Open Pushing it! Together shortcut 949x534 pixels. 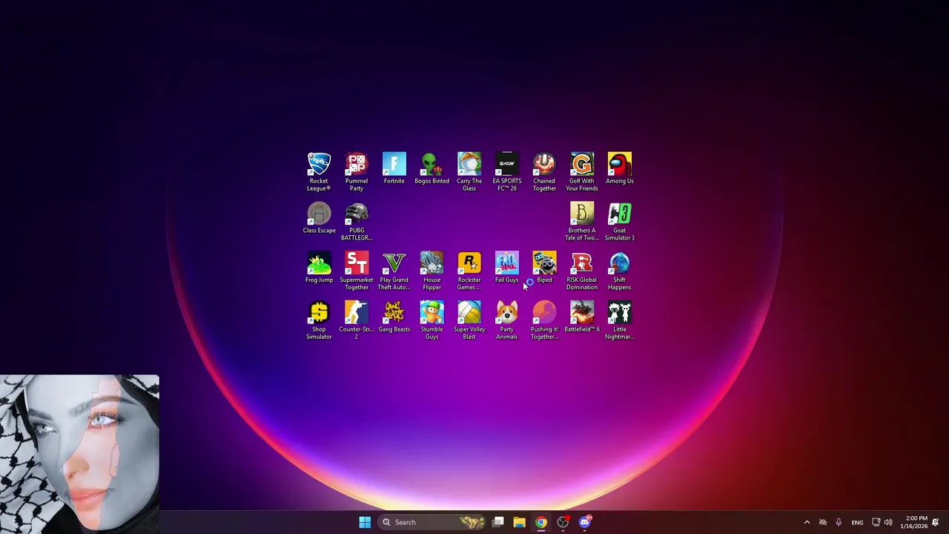click(x=544, y=321)
